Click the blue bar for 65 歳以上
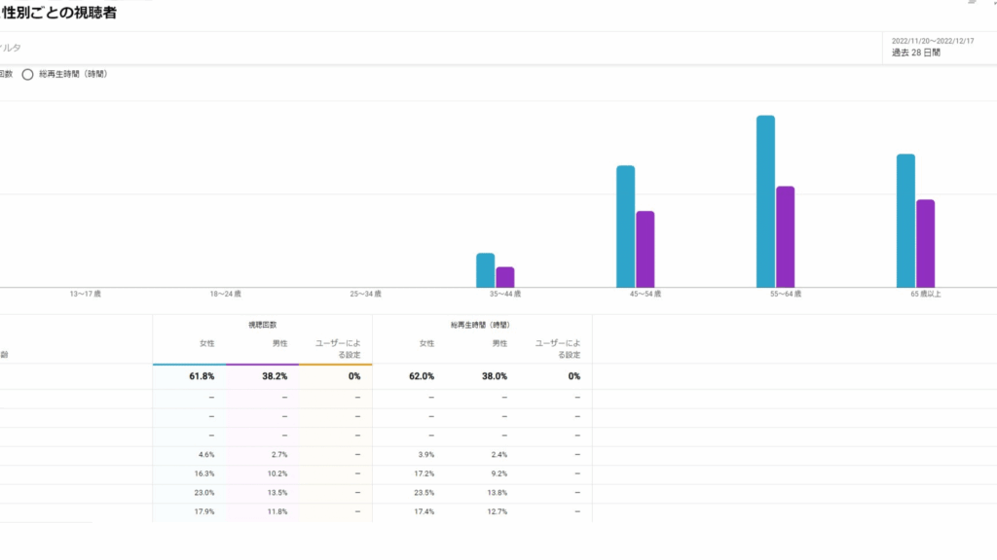This screenshot has height=560, width=997. pos(905,220)
